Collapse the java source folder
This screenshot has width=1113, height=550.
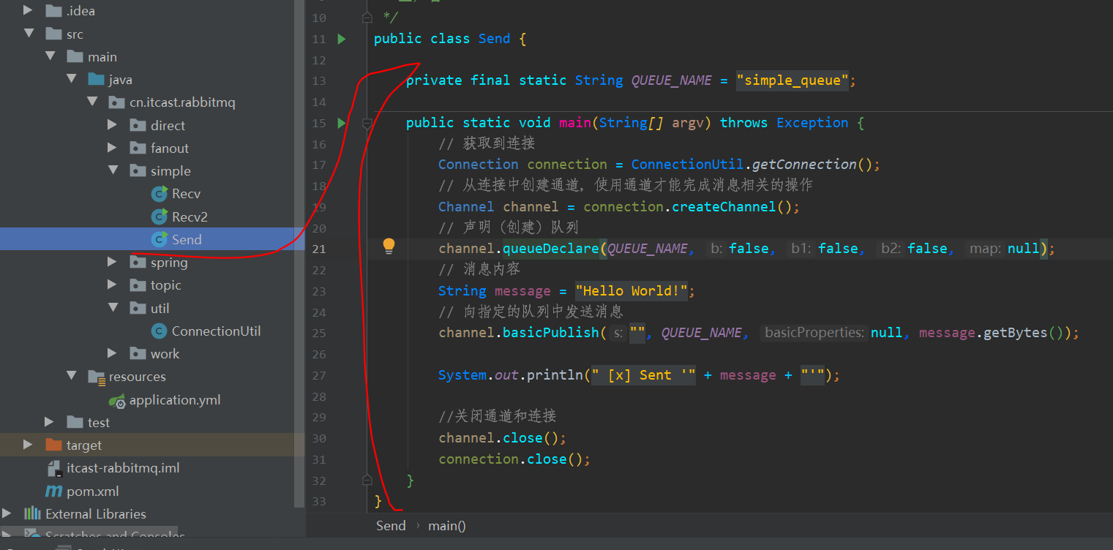pyautogui.click(x=71, y=79)
